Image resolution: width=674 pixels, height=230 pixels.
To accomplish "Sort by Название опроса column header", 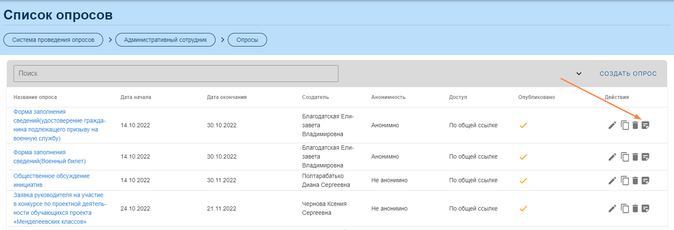I will (35, 97).
